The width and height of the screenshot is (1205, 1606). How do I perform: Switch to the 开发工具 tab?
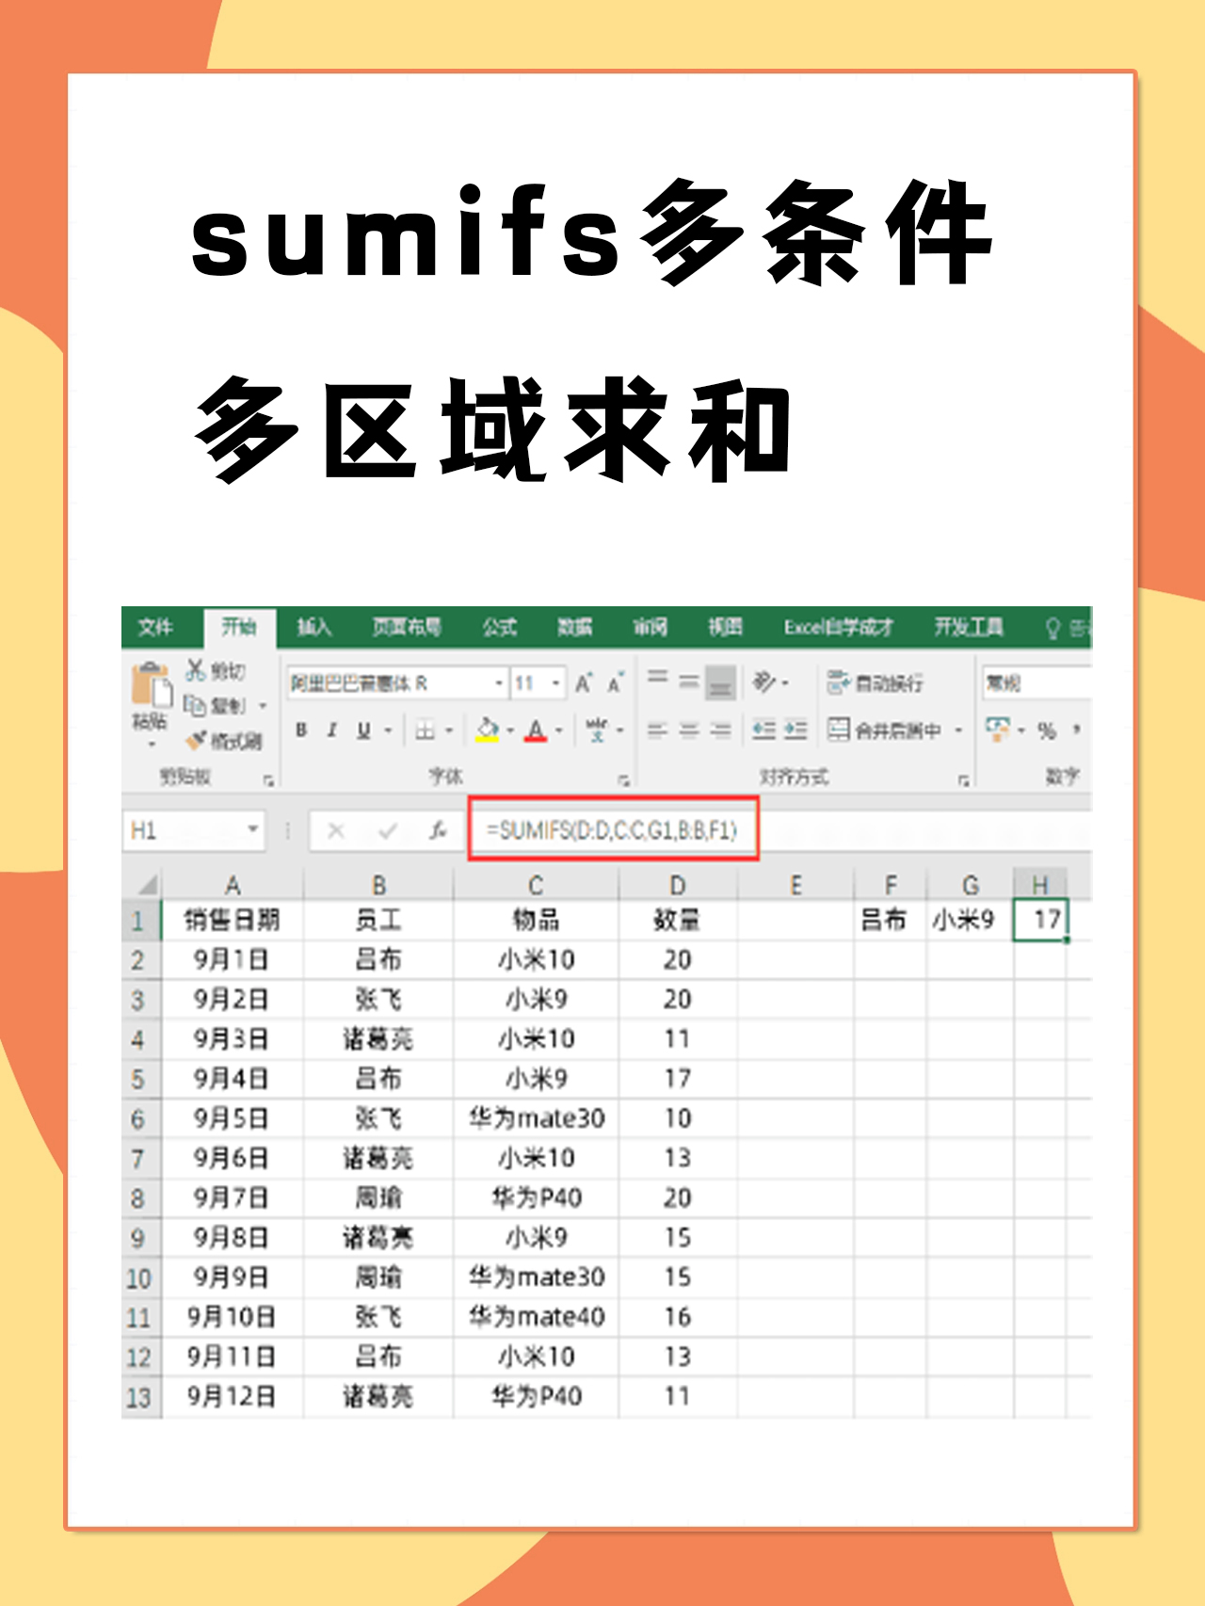click(x=969, y=627)
